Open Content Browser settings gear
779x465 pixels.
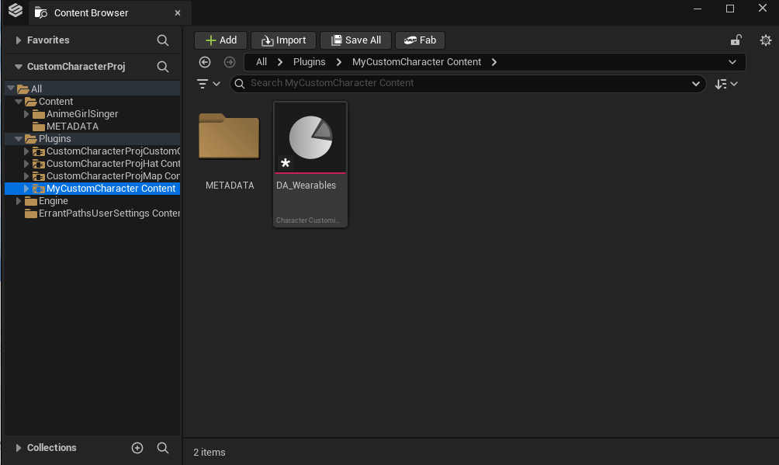[x=766, y=40]
